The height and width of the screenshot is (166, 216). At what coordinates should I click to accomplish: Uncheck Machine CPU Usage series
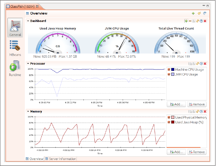click(169, 70)
